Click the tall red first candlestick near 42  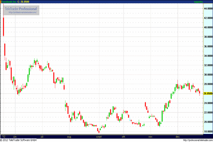click(3, 27)
